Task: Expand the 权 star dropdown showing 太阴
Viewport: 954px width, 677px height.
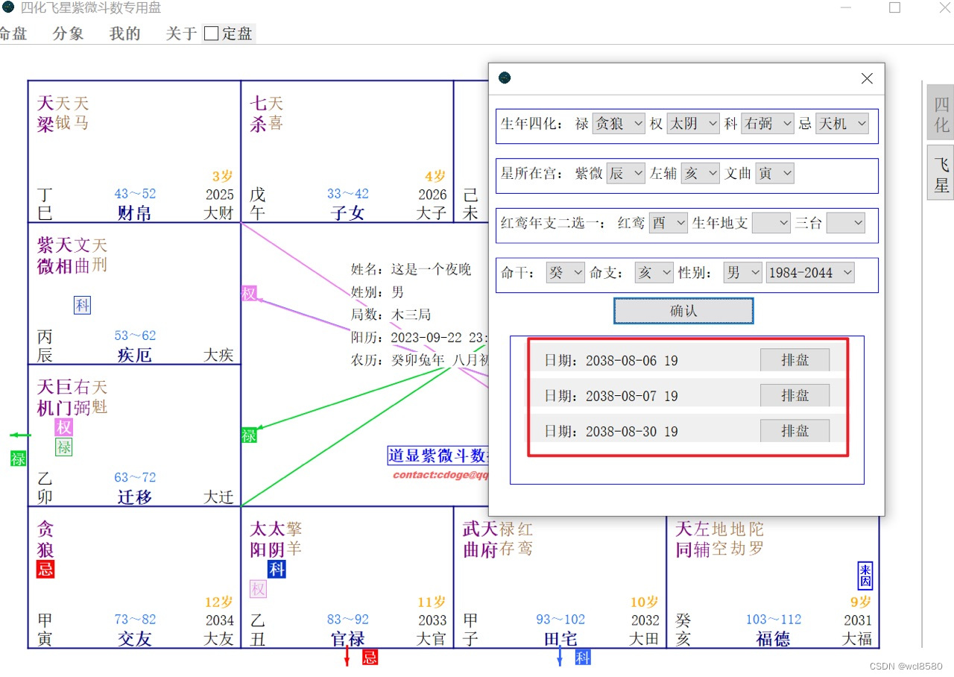Action: coord(693,124)
